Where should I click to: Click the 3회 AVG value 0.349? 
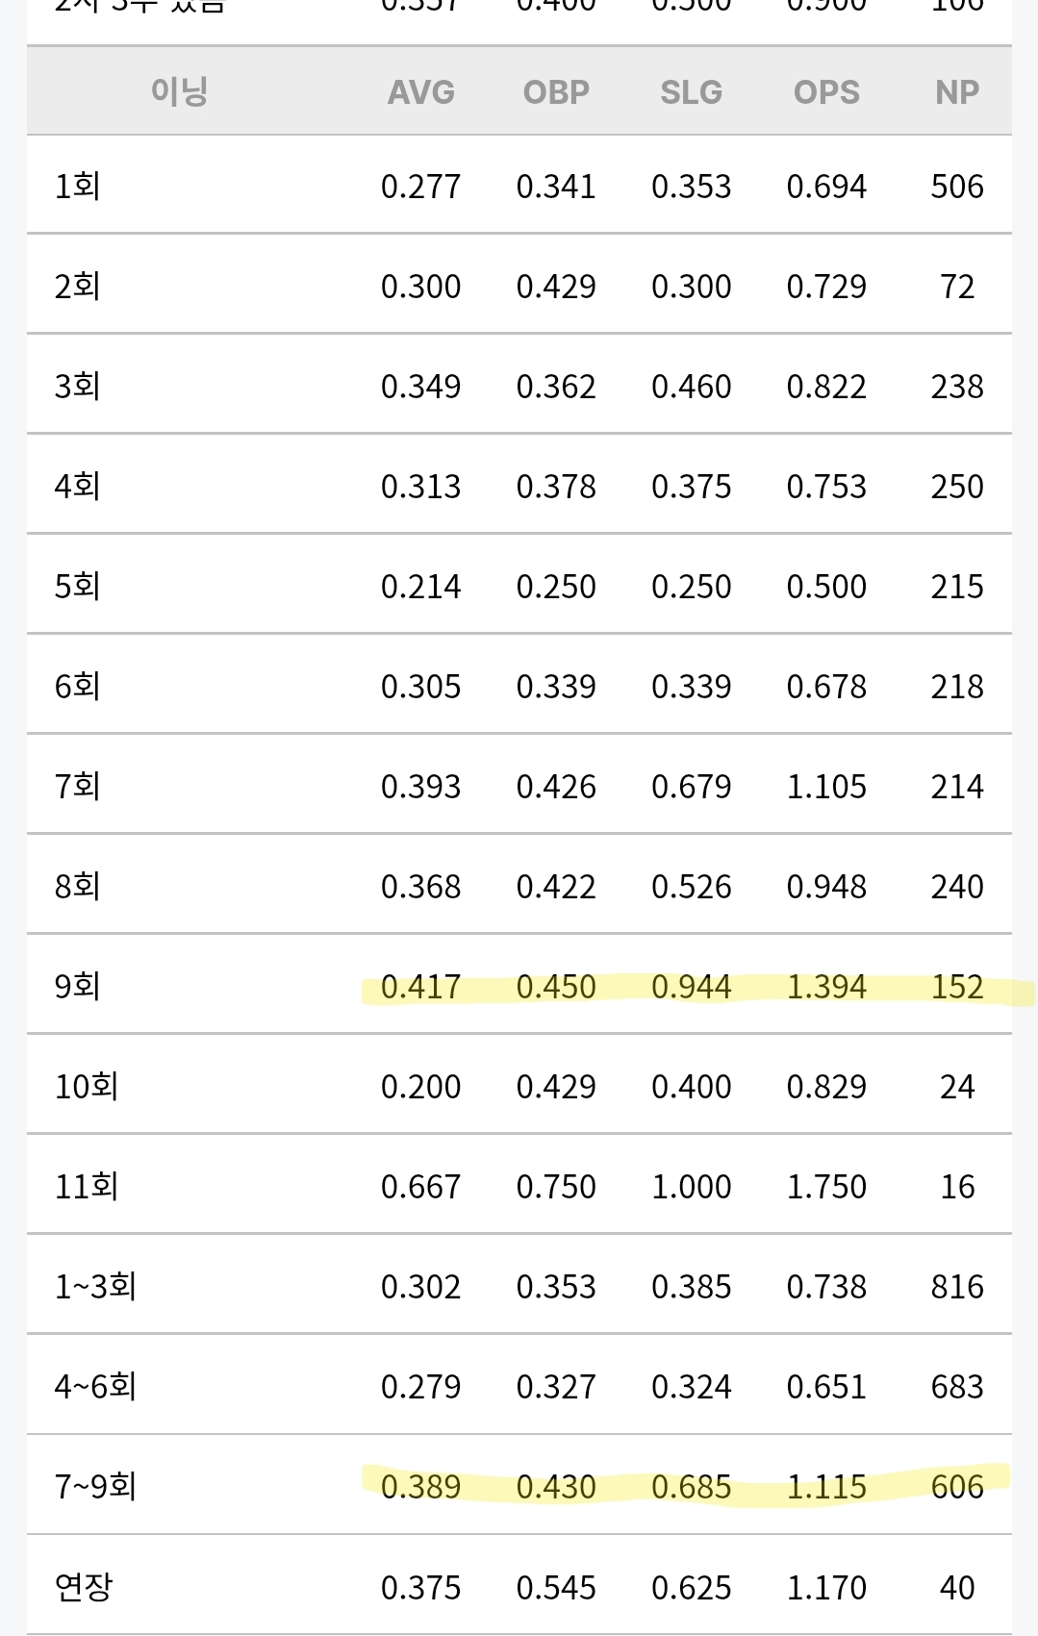pos(420,387)
